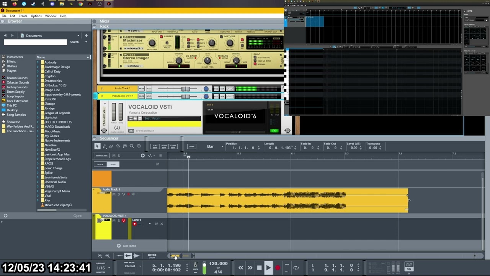Solo Audio Track 1 in the sequencer track list
Image resolution: width=490 pixels, height=276 pixels.
click(x=118, y=194)
